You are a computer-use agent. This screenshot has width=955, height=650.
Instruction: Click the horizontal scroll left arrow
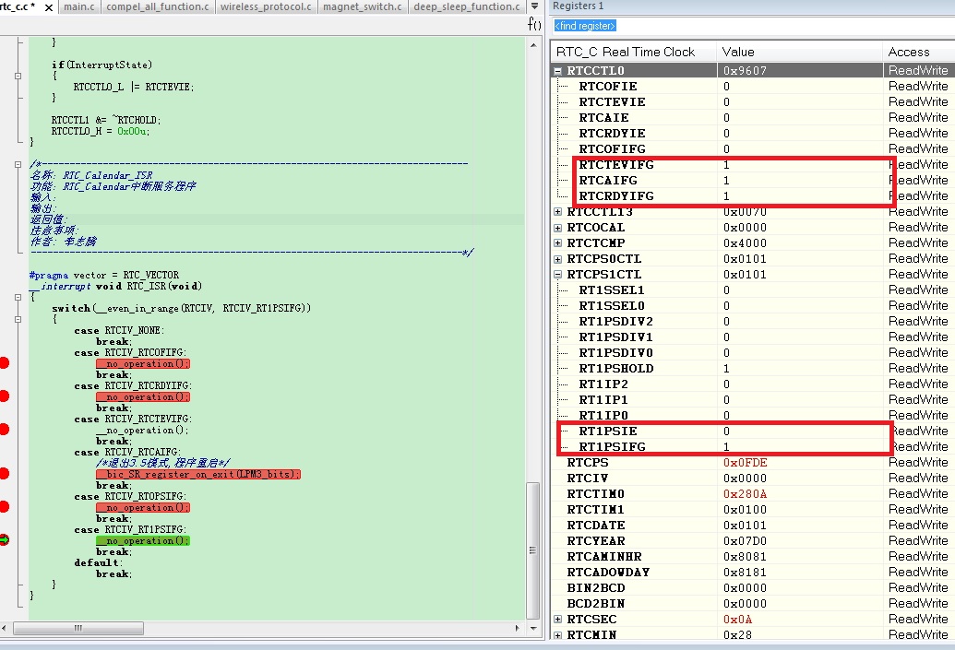click(5, 628)
